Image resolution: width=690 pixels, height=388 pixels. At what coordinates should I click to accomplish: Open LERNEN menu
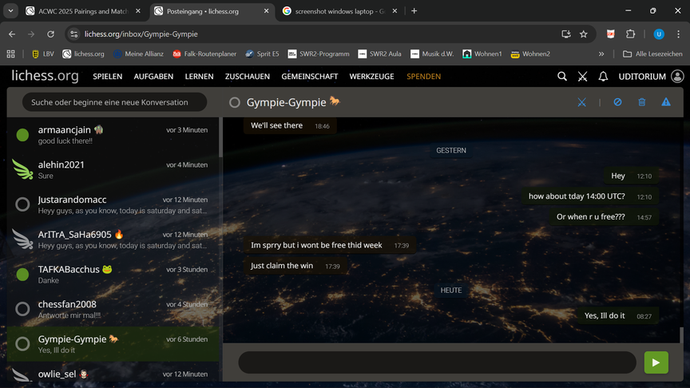coord(199,77)
